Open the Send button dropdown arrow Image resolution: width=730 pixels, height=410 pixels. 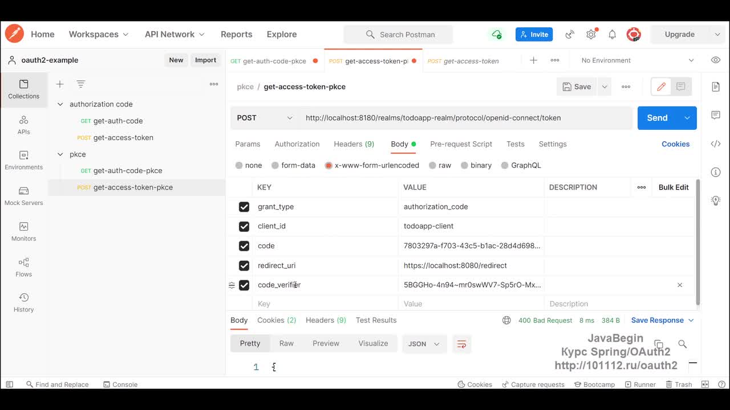click(x=687, y=118)
